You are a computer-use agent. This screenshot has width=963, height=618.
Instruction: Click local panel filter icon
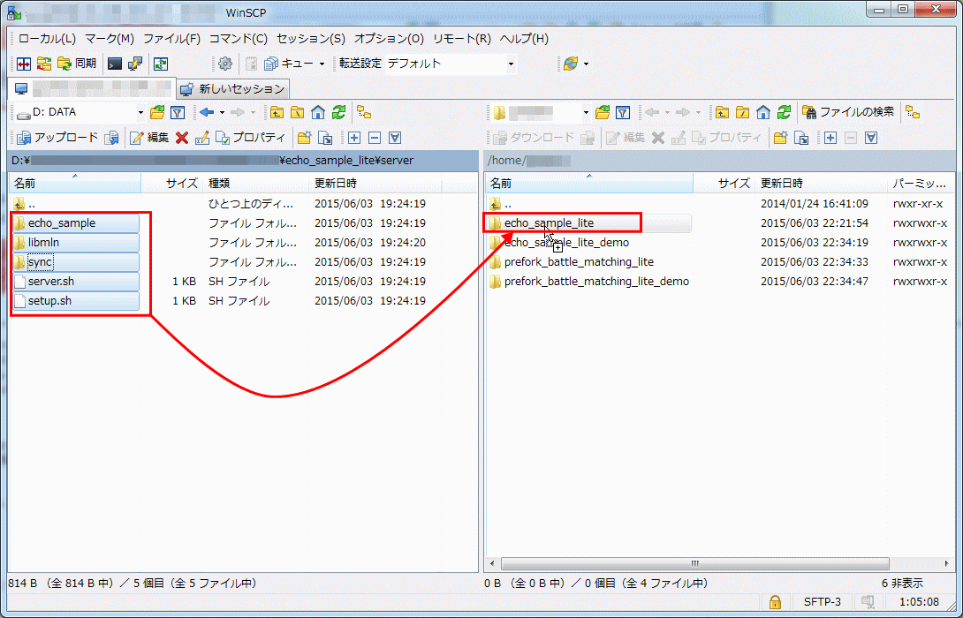(178, 112)
